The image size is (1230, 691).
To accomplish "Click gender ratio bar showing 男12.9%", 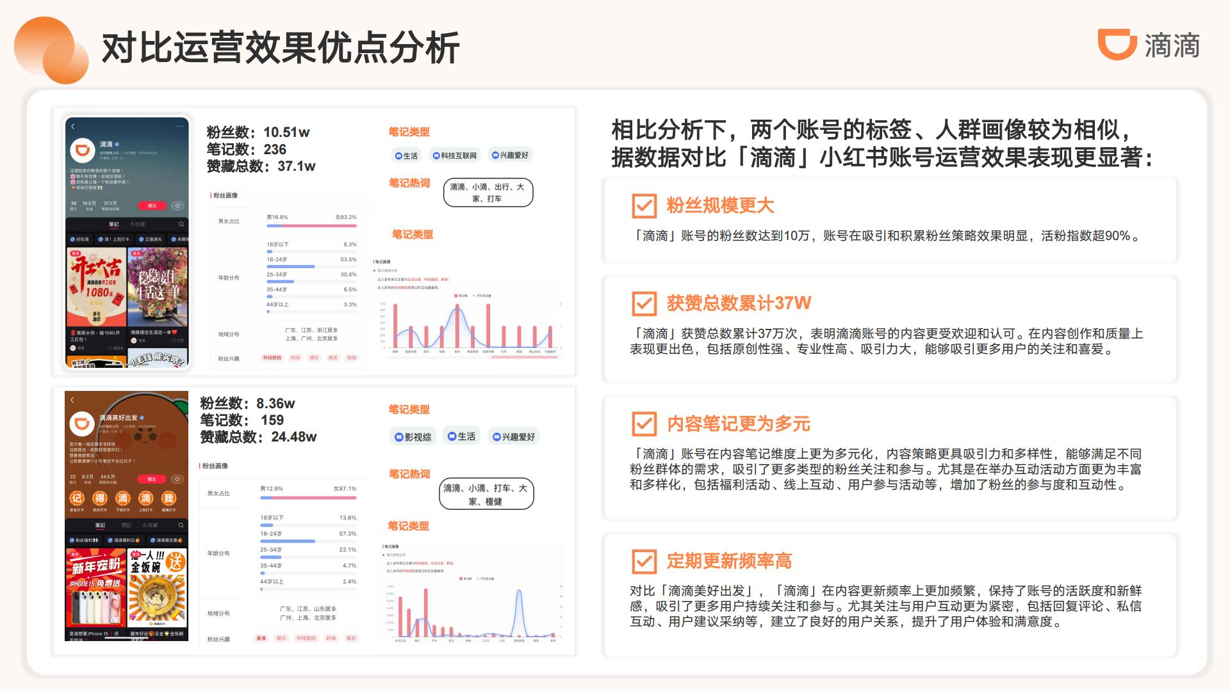I will point(308,497).
